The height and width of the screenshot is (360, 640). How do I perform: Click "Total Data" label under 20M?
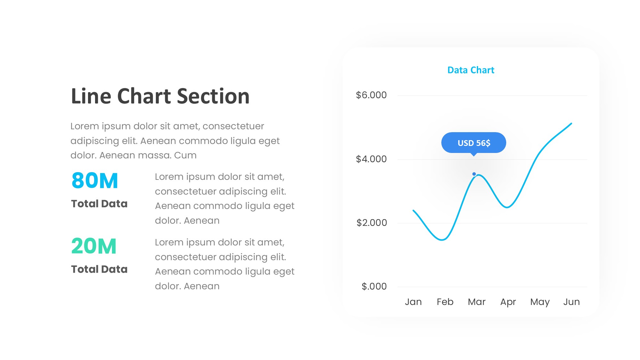click(99, 269)
